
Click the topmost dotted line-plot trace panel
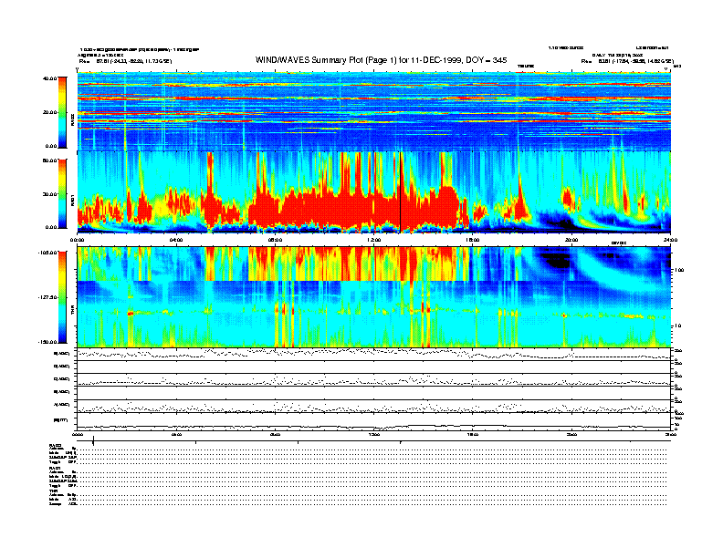pyautogui.click(x=374, y=354)
